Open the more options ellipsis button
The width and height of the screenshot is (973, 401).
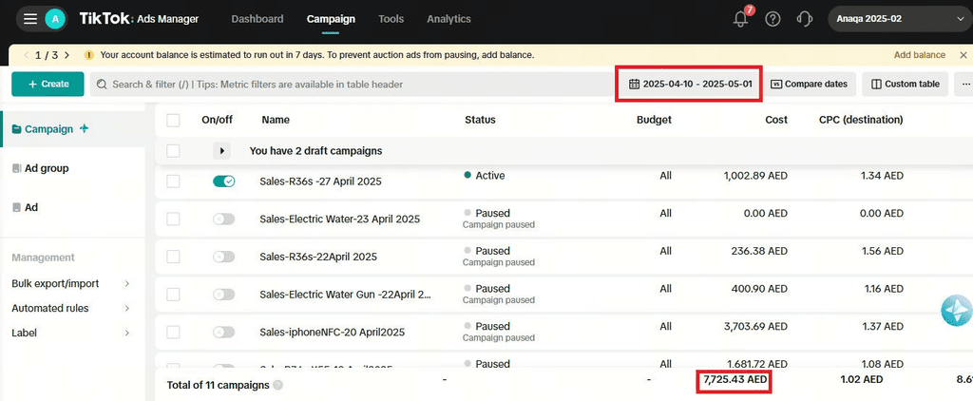click(x=965, y=84)
